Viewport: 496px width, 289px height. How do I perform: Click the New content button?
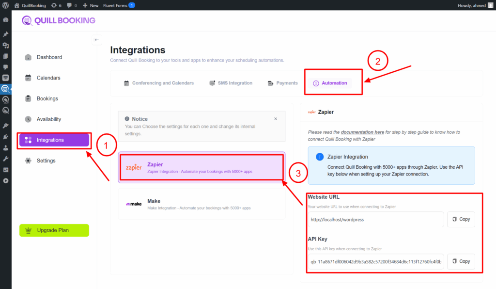coord(91,5)
